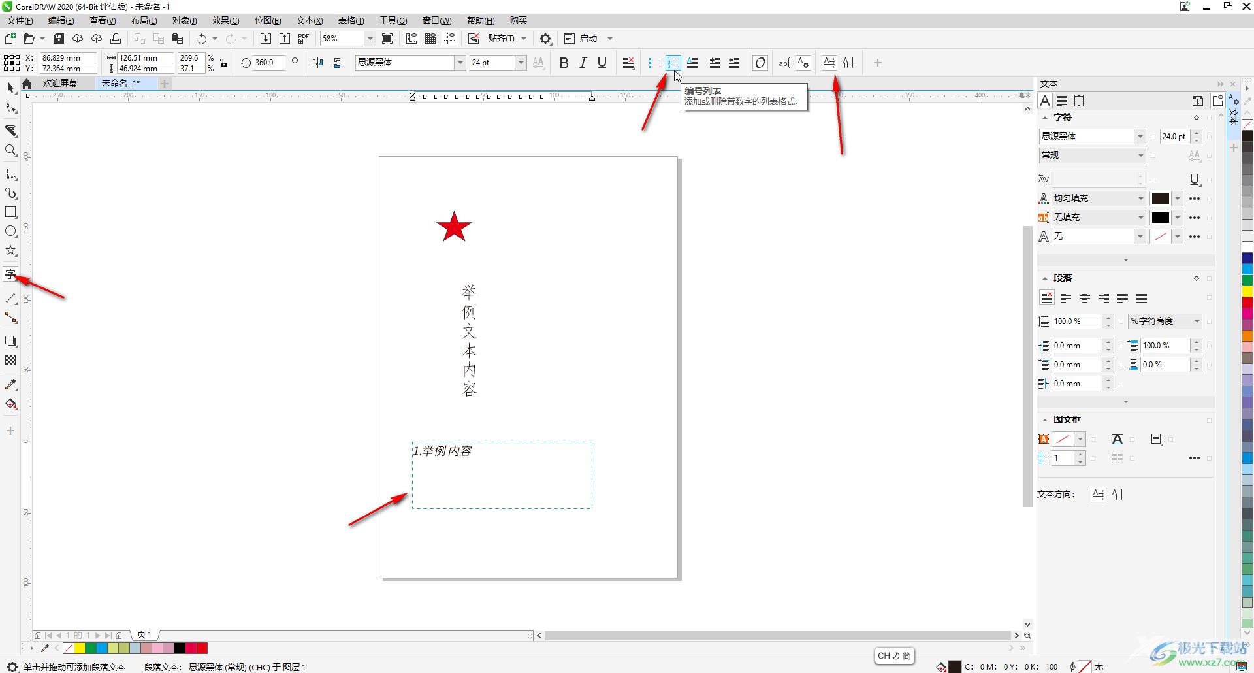Select the Ellipse tool

tap(11, 231)
